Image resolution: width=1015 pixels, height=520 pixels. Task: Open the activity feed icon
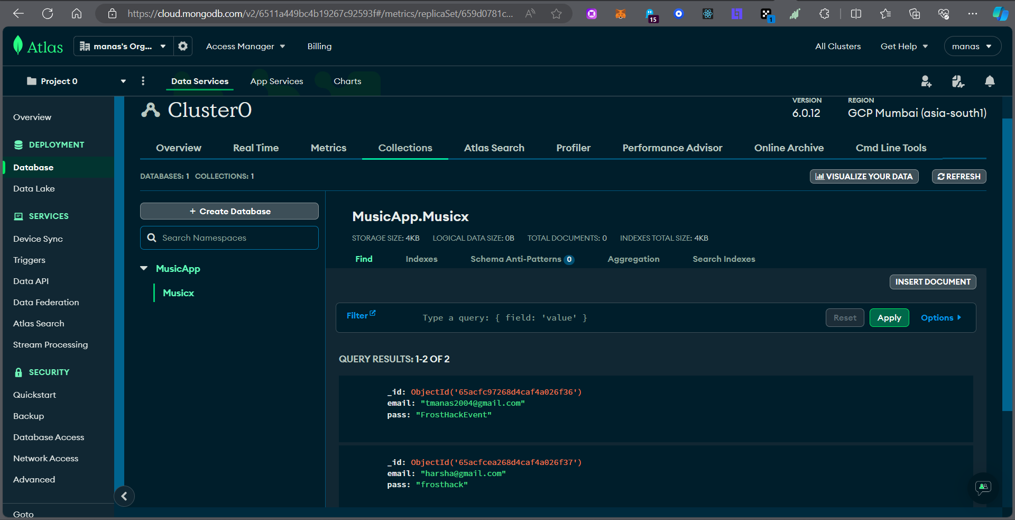[958, 81]
